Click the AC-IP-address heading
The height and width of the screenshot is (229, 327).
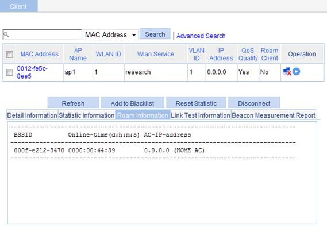click(167, 135)
